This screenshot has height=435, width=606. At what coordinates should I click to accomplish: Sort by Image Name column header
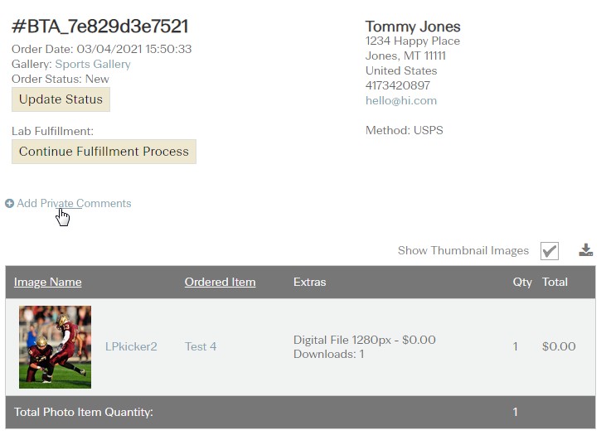tap(48, 282)
